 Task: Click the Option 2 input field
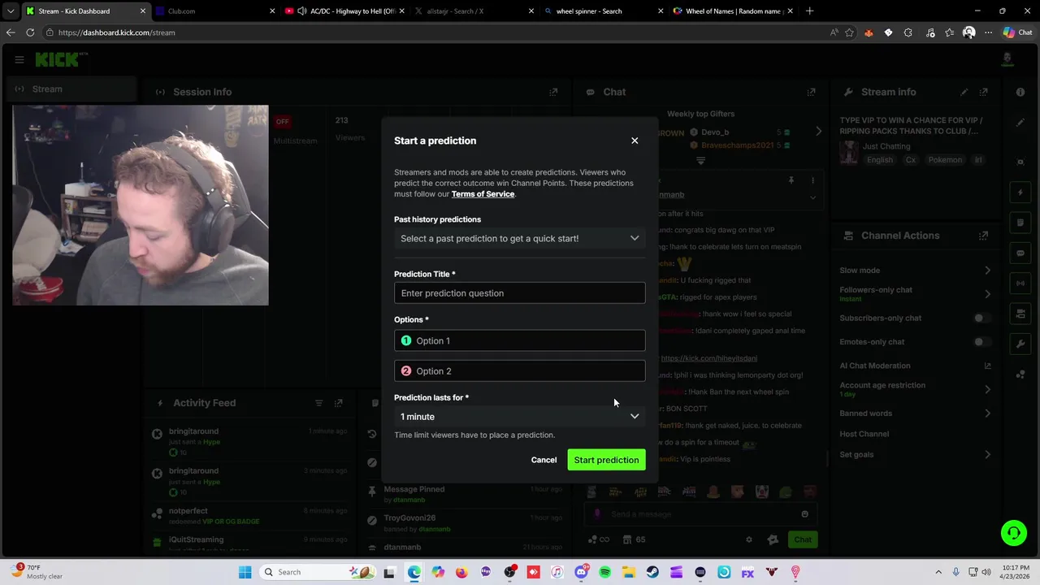[520, 371]
